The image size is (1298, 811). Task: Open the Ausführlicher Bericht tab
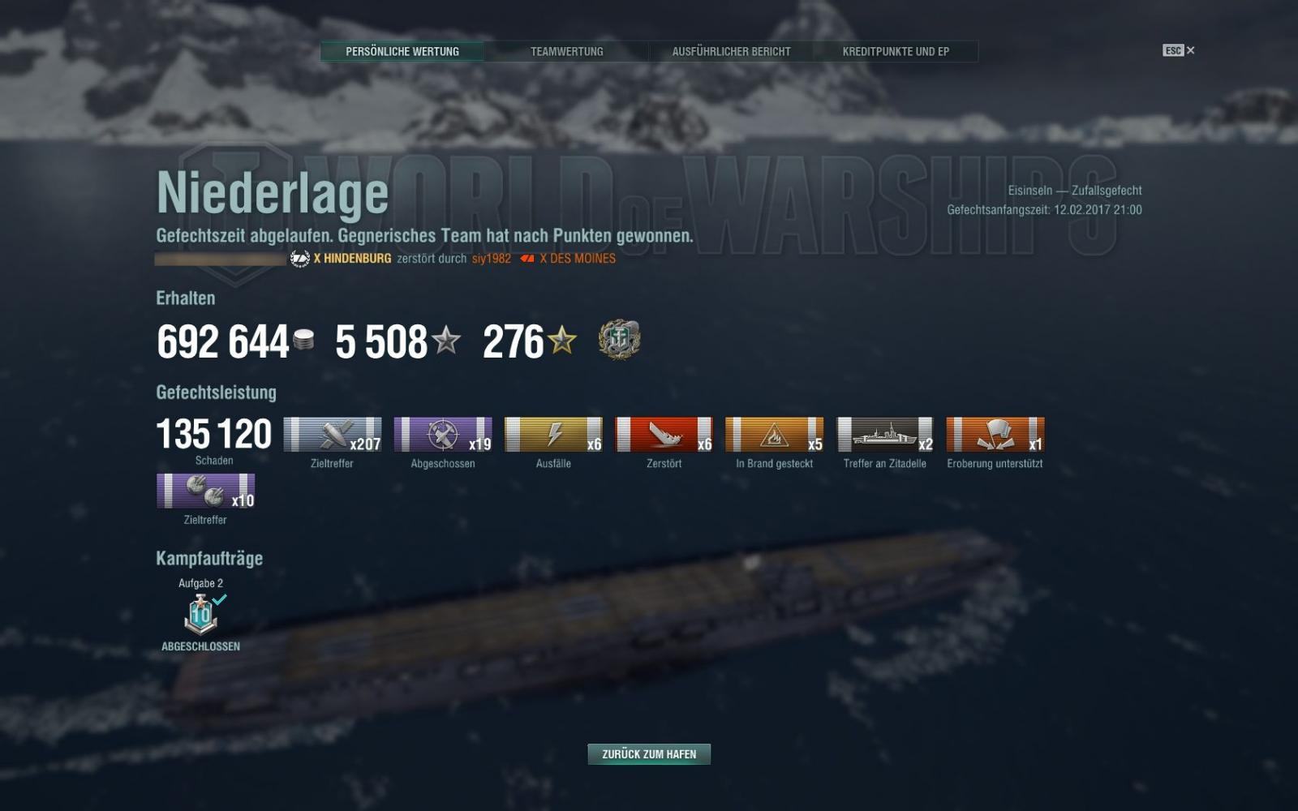[731, 51]
